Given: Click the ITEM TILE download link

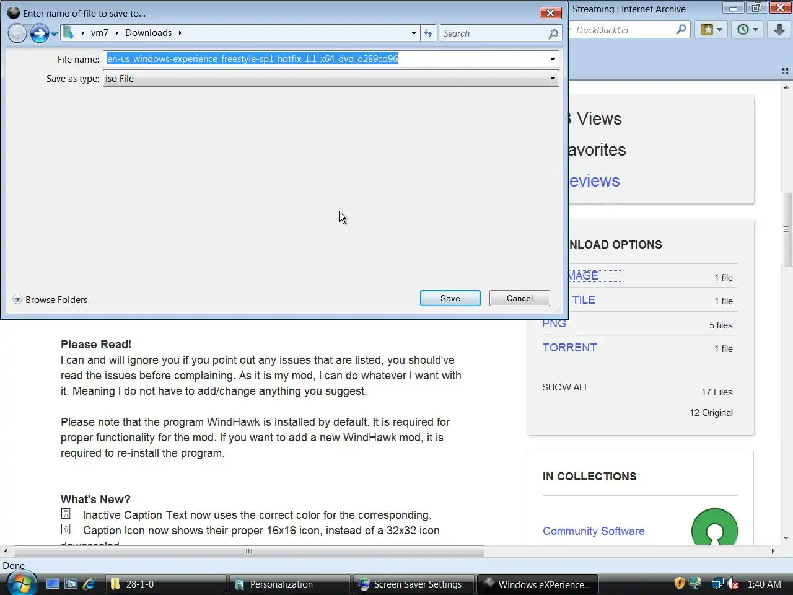Looking at the screenshot, I should pyautogui.click(x=583, y=300).
